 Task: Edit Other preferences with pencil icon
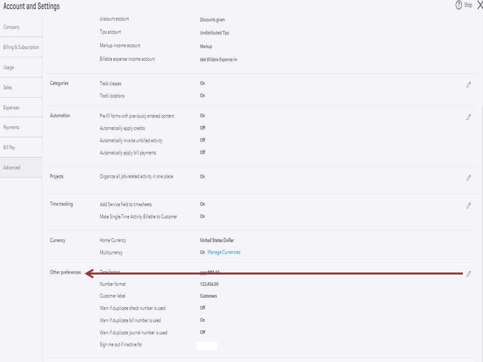468,274
